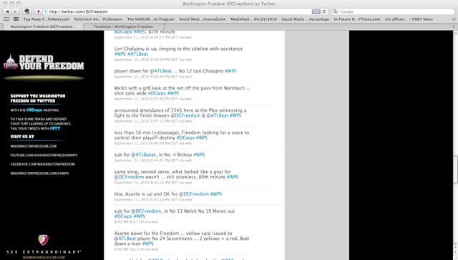This screenshot has height=260, width=458.
Task: Open @ATLBeat mention in player down tweet
Action: [x=160, y=71]
